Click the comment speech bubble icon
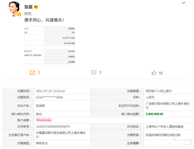Image resolution: width=194 pixels, height=149 pixels. 94,73
